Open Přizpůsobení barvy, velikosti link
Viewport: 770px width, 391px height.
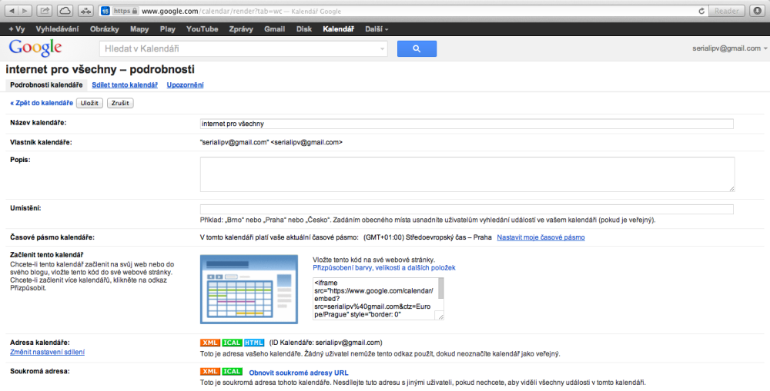(x=384, y=267)
